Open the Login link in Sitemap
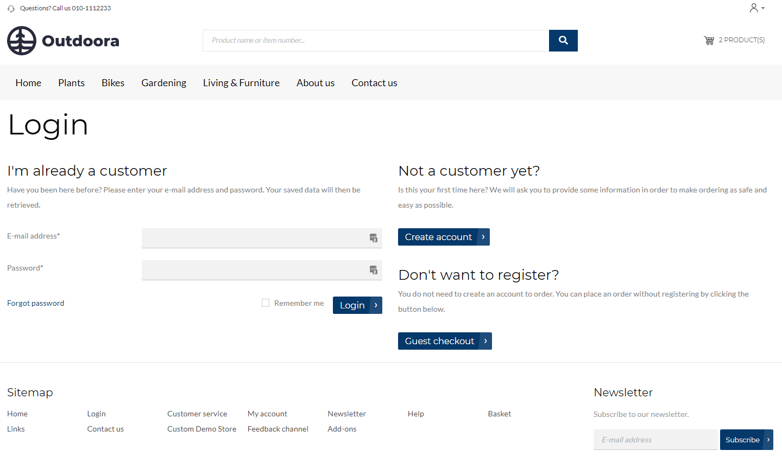The height and width of the screenshot is (476, 782). tap(97, 414)
